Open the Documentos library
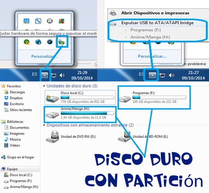 click(17, 127)
